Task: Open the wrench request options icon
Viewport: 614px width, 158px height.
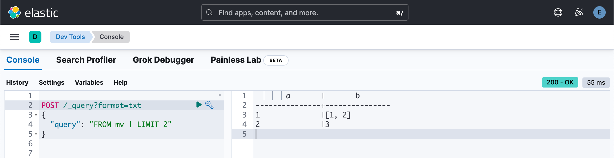Action: click(x=209, y=105)
